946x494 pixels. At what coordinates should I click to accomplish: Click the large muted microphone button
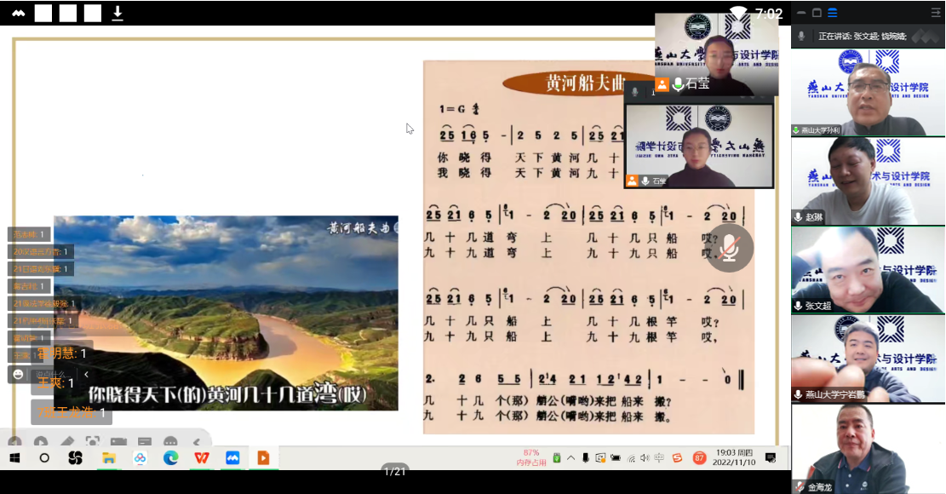[729, 248]
